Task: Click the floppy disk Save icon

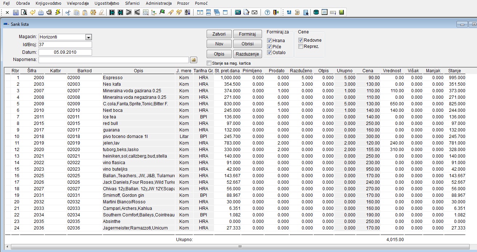Action: pyautogui.click(x=16, y=12)
